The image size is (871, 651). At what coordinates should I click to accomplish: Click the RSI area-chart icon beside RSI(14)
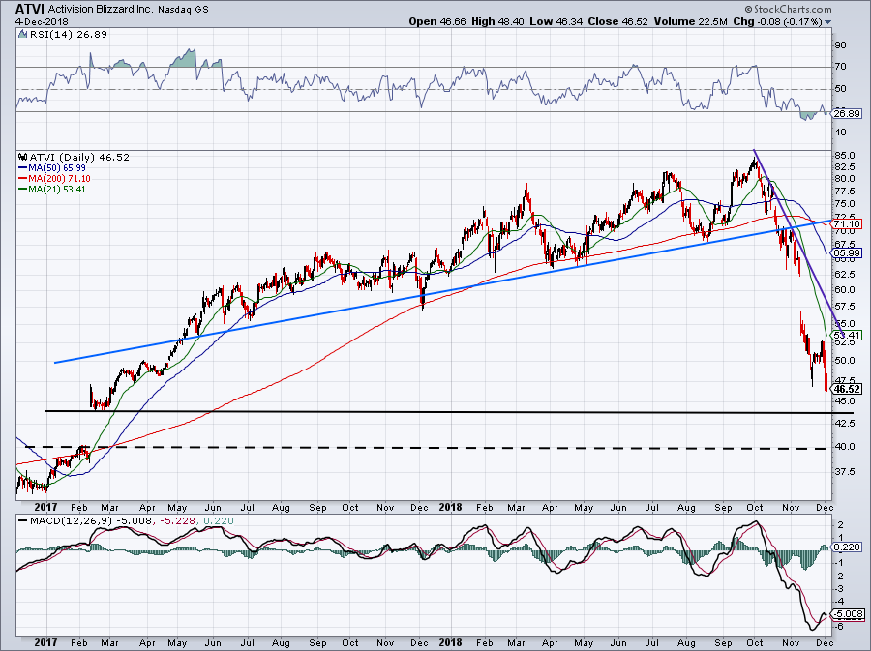click(x=22, y=35)
